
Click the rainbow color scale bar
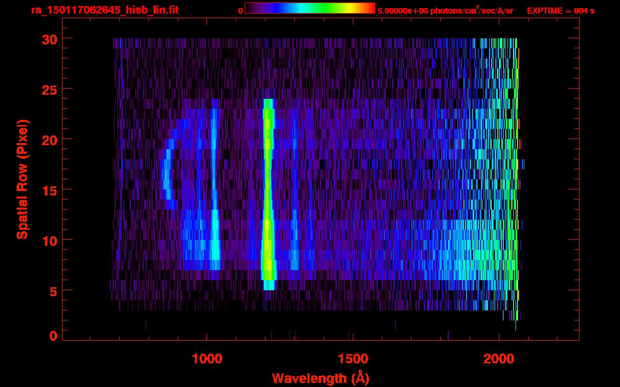(x=309, y=8)
